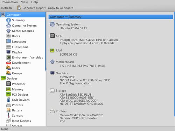Click the Intel Core i7-4770 CPU line
Image resolution: width=175 pixels, height=131 pixels.
point(89,40)
